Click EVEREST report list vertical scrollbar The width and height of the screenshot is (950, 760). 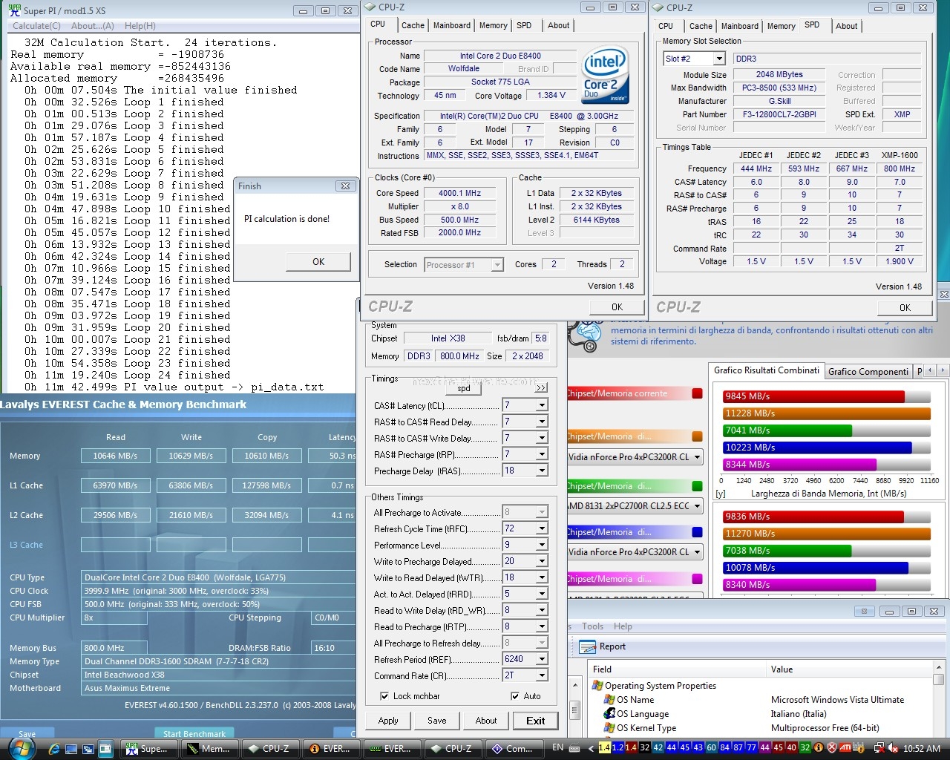[939, 701]
